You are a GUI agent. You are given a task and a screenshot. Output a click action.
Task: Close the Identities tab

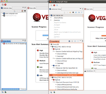(94, 71)
